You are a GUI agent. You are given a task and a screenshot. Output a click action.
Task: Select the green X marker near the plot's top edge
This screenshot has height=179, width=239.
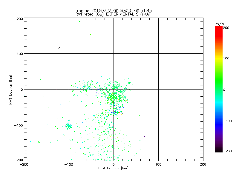[x=79, y=21]
